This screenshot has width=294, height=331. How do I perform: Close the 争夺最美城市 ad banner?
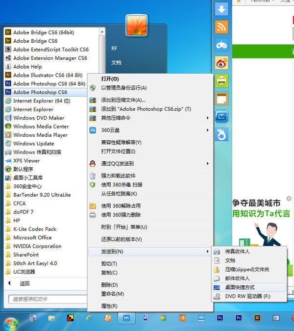[x=289, y=199]
